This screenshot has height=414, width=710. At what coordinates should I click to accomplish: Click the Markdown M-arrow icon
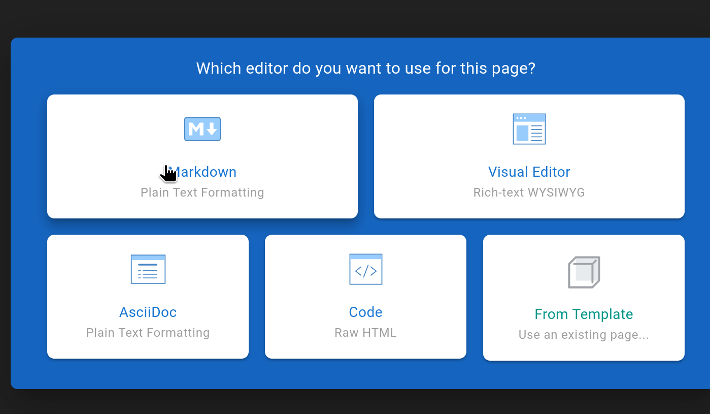[202, 129]
